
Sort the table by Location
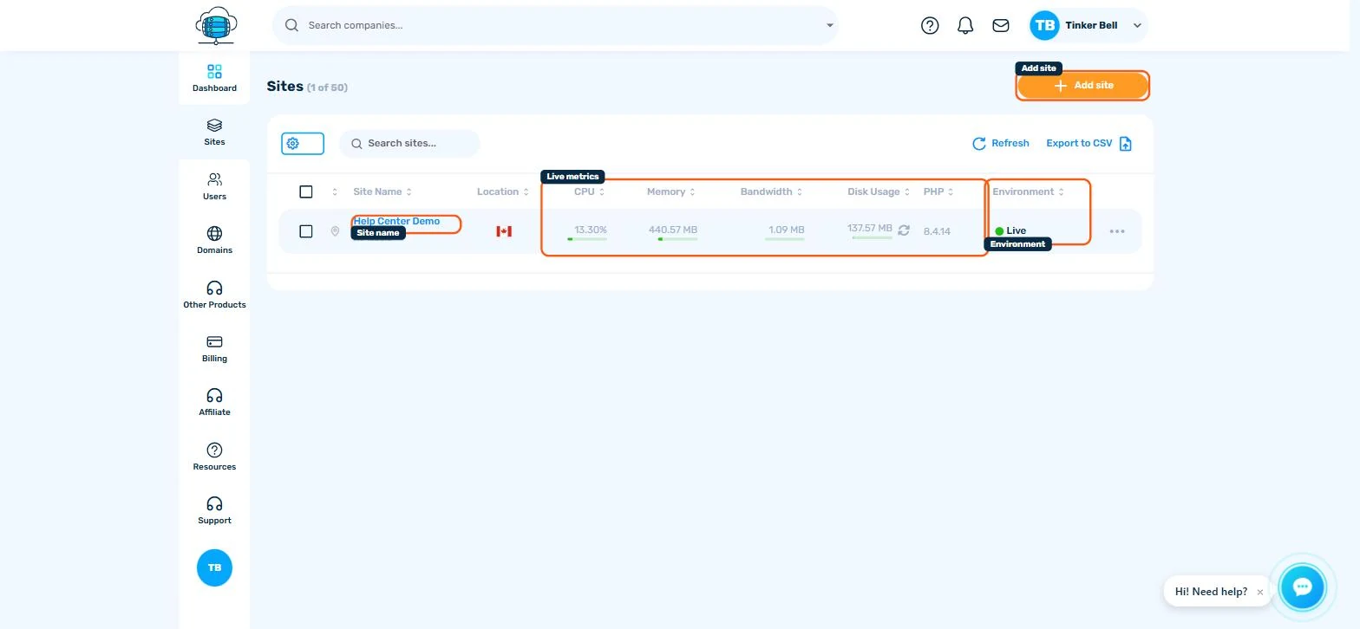click(503, 191)
